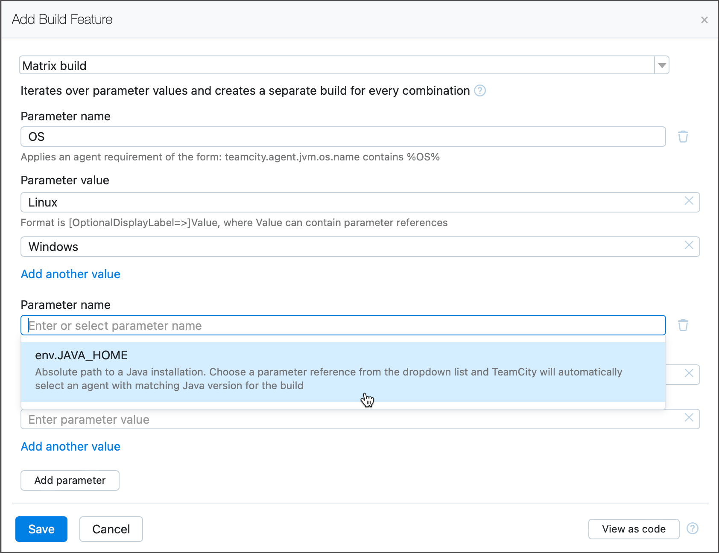Click 'Add another value' under Windows
The width and height of the screenshot is (719, 553).
click(70, 274)
